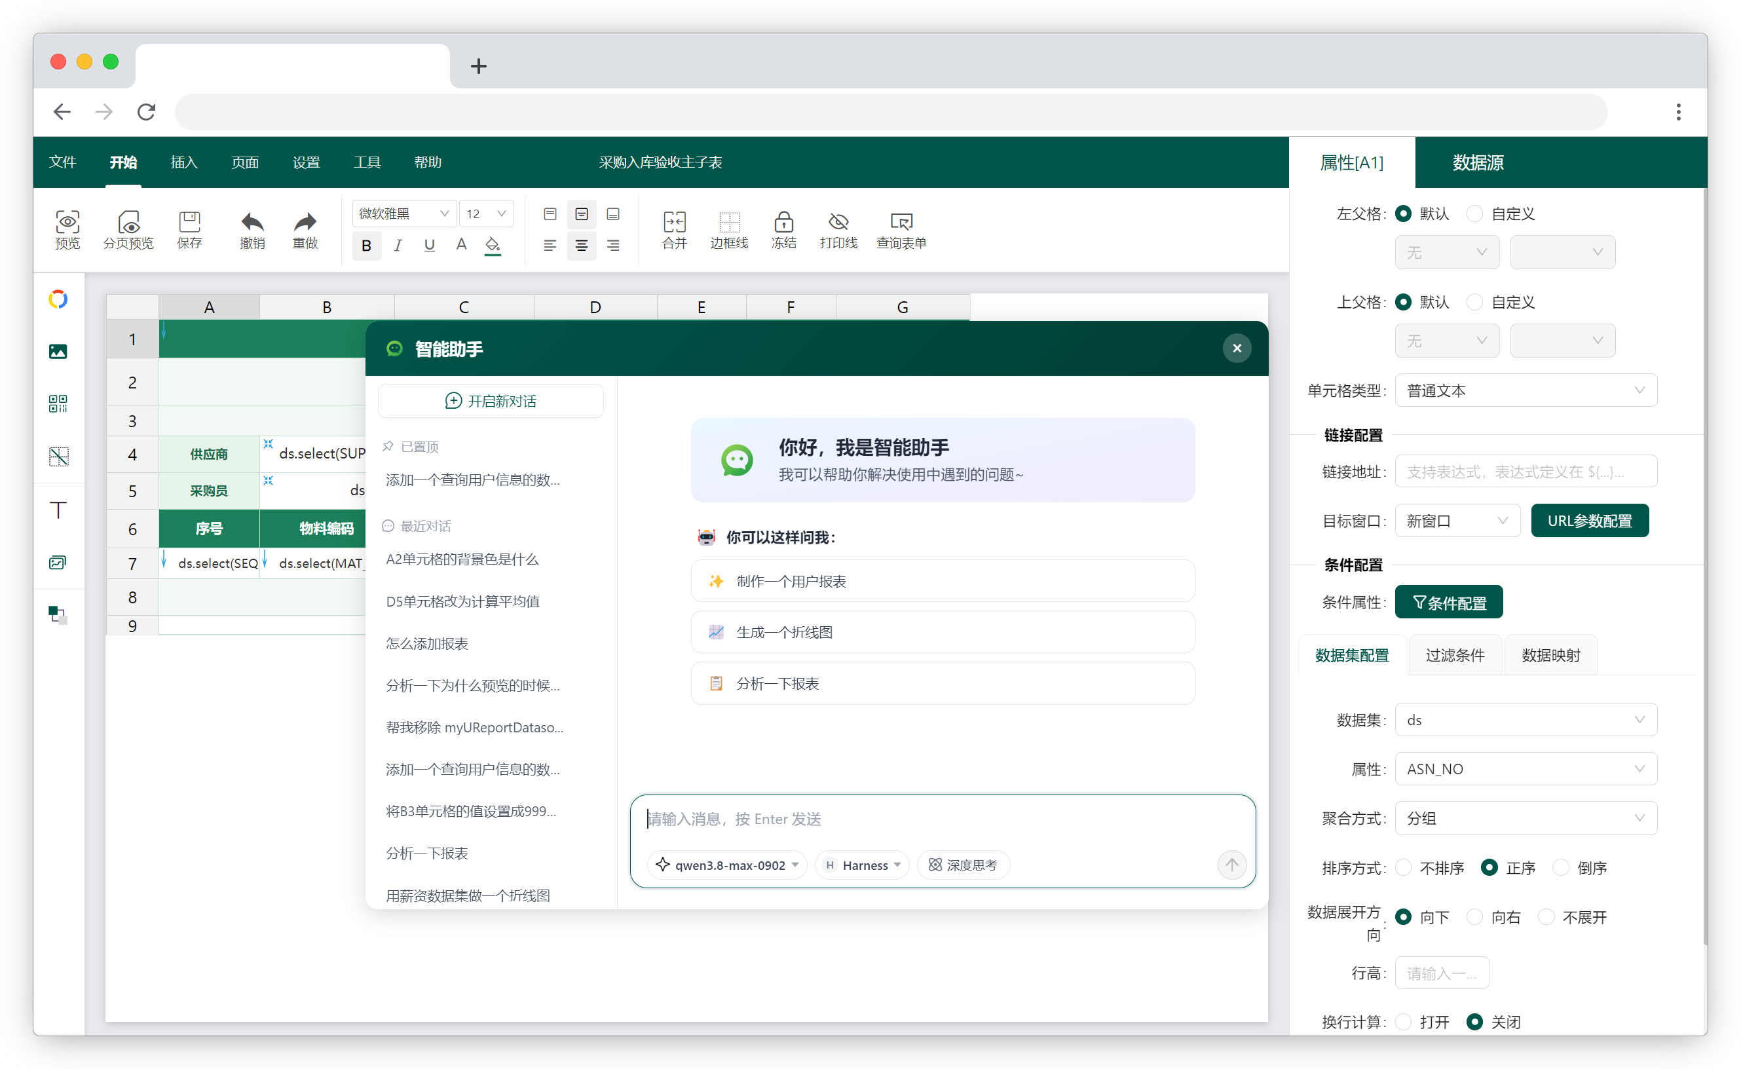Toggle underline formatting
This screenshot has width=1741, height=1069.
429,246
